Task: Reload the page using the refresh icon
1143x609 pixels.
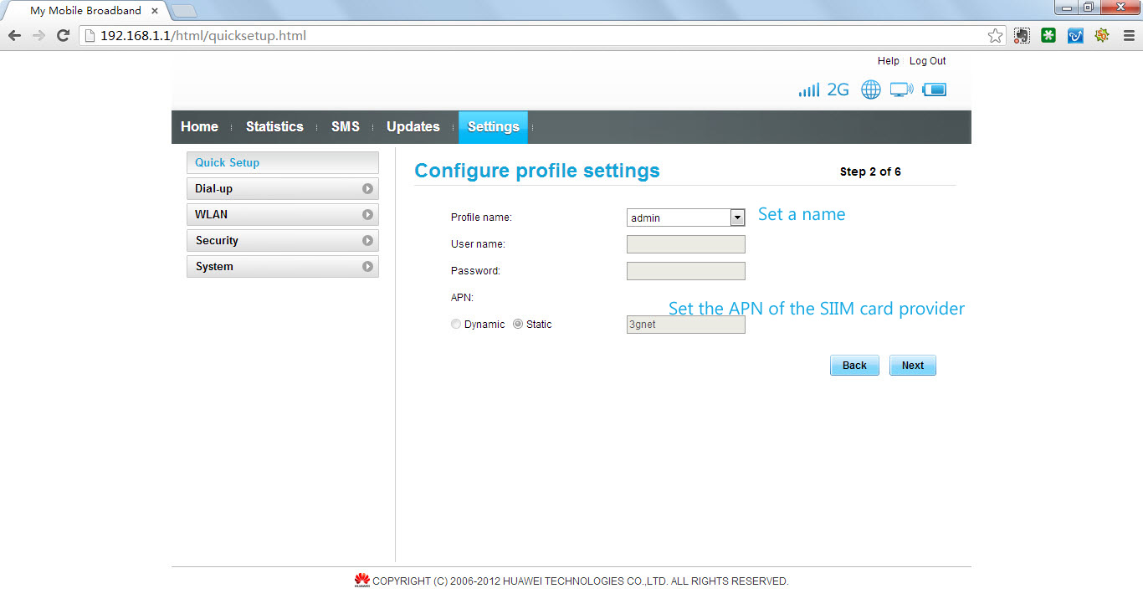Action: click(63, 36)
